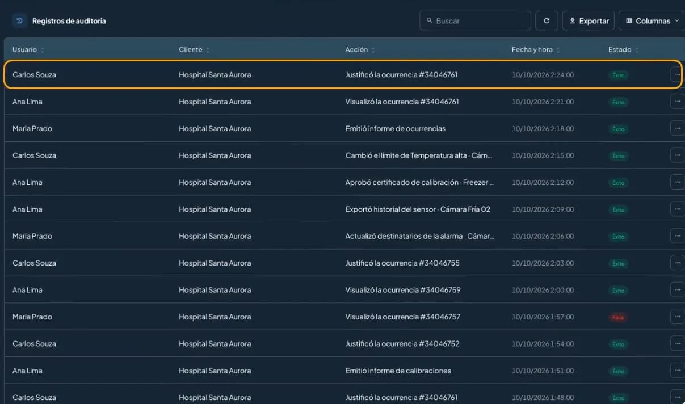Open more options for the 2:09:00 row
Image resolution: width=685 pixels, height=404 pixels.
tap(677, 209)
